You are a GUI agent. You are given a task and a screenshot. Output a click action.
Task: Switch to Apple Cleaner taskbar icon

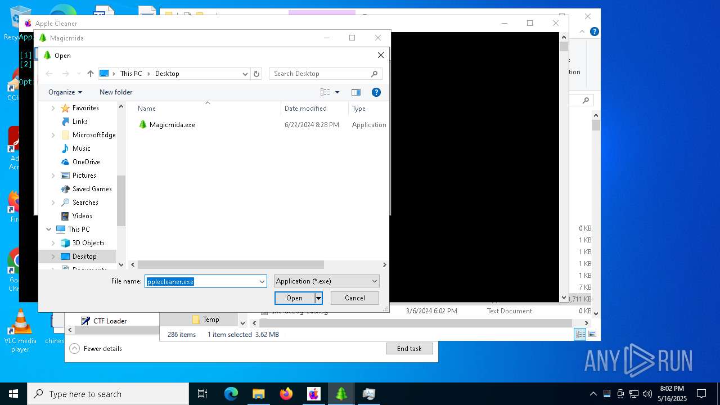point(314,394)
